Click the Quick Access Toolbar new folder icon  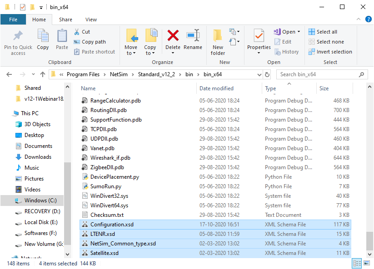[x=32, y=7]
